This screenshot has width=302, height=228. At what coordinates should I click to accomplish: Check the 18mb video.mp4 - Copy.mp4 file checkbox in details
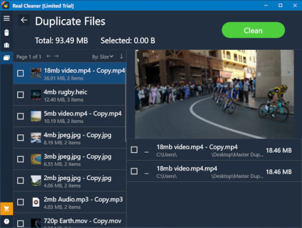pyautogui.click(x=134, y=150)
